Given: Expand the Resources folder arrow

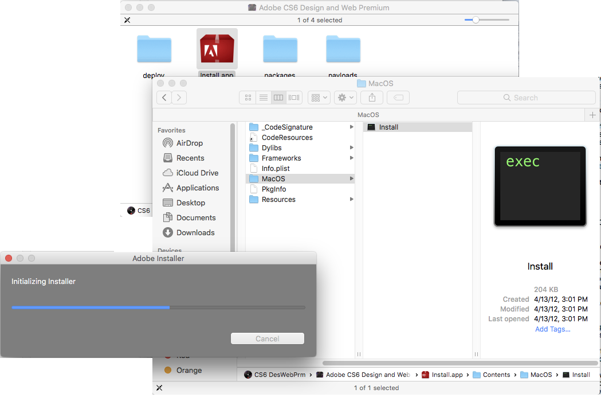Looking at the screenshot, I should (x=351, y=199).
